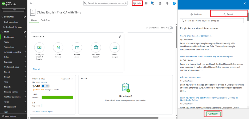
Task: Click Record expense shortcut icon
Action: pyautogui.click(x=77, y=47)
